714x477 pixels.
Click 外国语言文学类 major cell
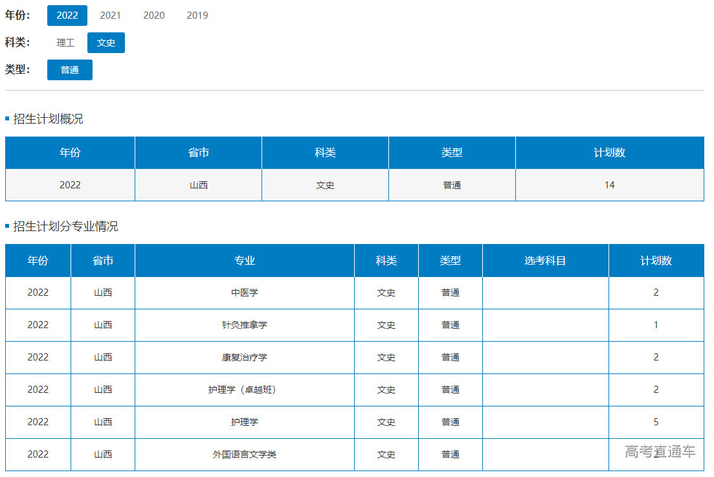pyautogui.click(x=245, y=454)
